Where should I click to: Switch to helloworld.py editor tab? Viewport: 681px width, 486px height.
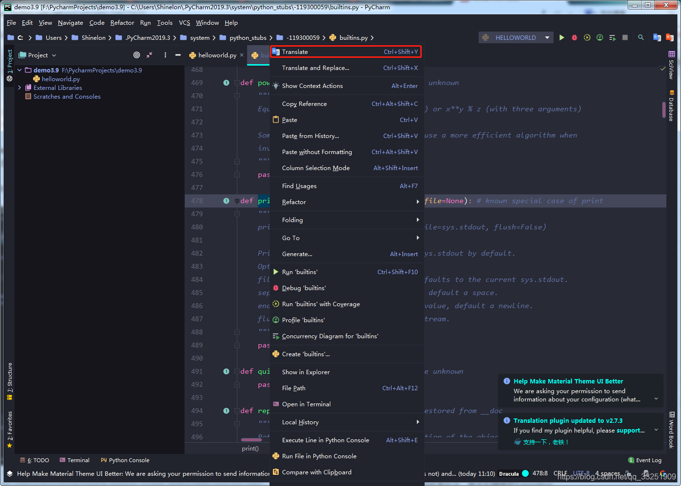pos(216,55)
